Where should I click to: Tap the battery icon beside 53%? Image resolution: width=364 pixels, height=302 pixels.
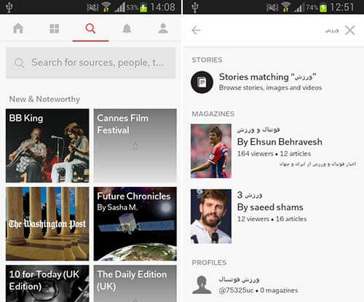click(x=143, y=7)
